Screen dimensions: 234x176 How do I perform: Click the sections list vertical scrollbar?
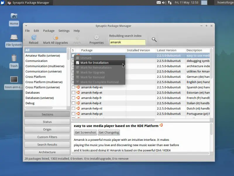(68, 54)
